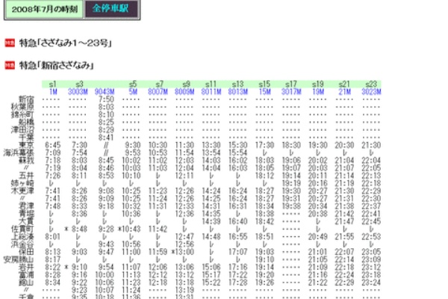Click the s11 column header
The height and width of the screenshot is (299, 448).
coord(211,84)
